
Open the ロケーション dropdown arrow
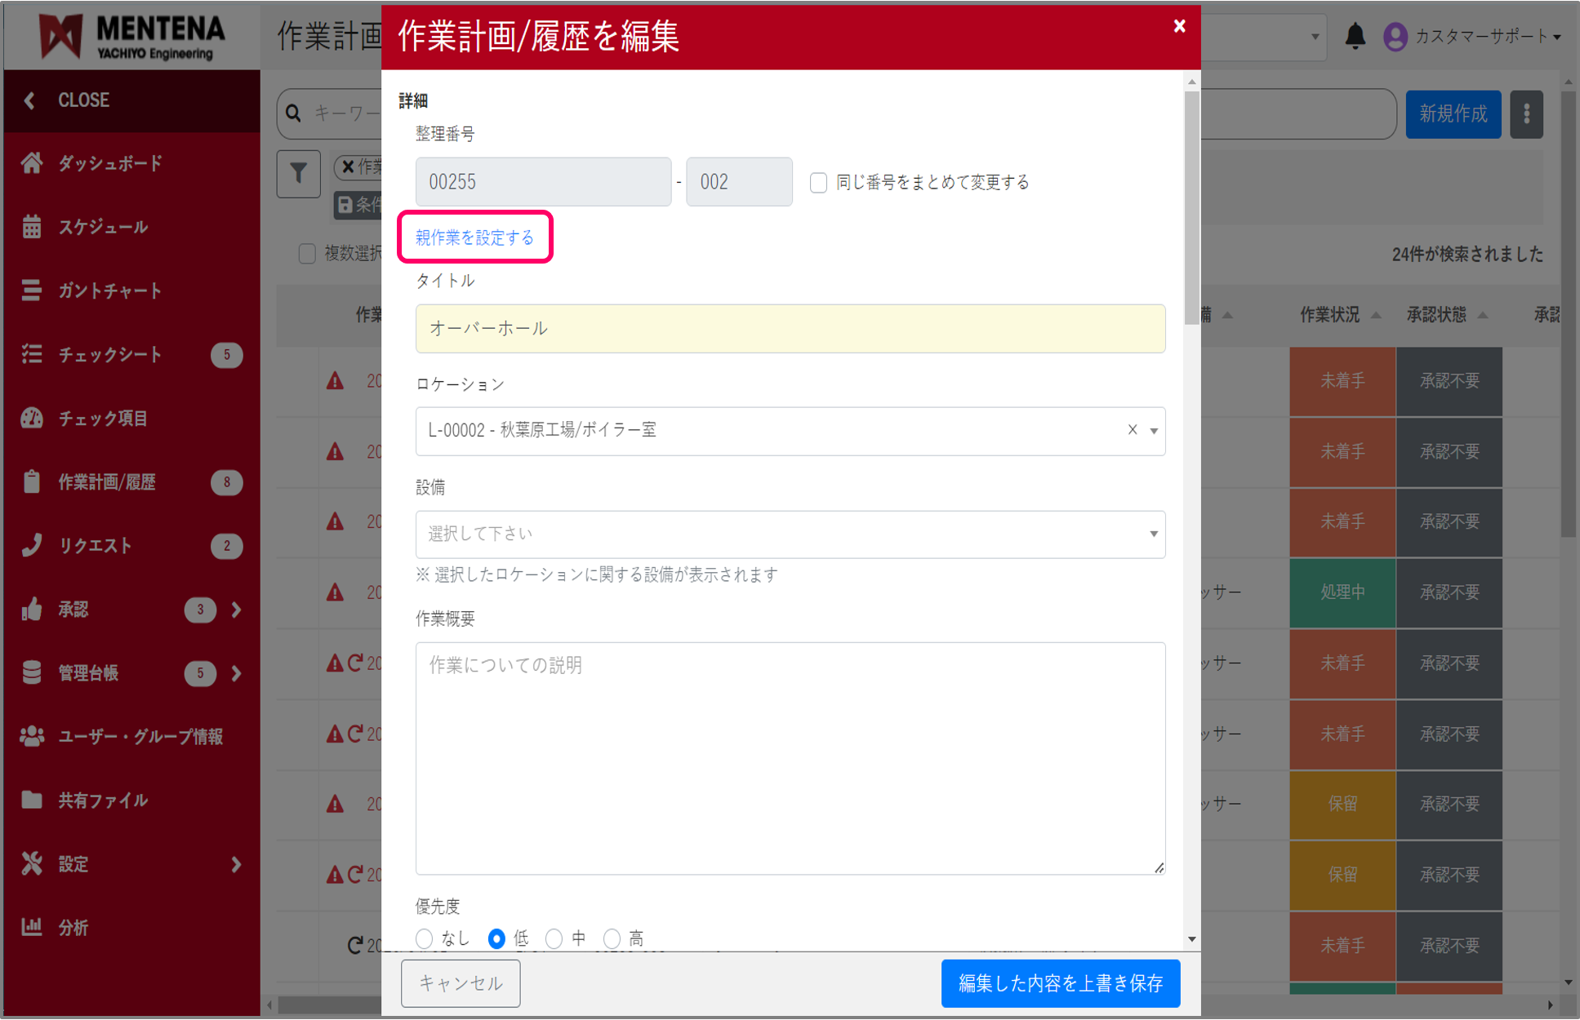tap(1154, 431)
